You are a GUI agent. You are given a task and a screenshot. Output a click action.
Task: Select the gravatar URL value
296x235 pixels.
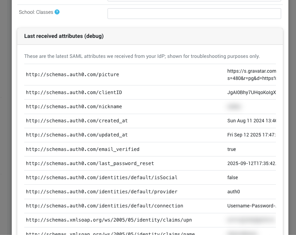click(252, 74)
